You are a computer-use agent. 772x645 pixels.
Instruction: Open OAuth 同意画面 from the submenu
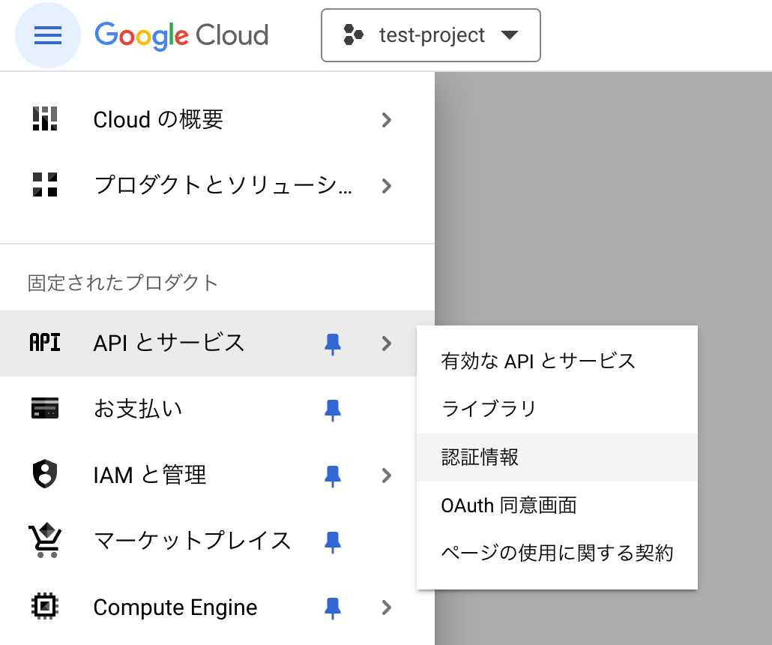pyautogui.click(x=509, y=505)
